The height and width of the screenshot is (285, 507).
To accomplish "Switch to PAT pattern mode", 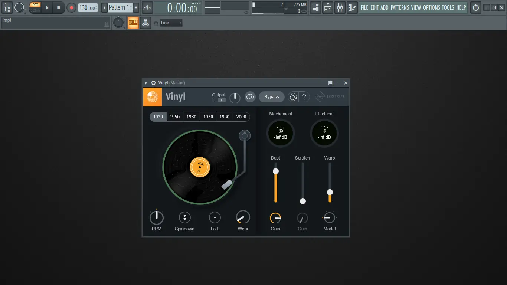I will [35, 5].
